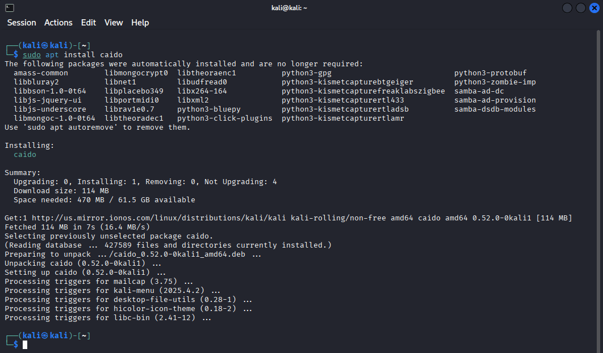Click the kali@kali title bar text
Image resolution: width=603 pixels, height=353 pixels.
[x=289, y=7]
